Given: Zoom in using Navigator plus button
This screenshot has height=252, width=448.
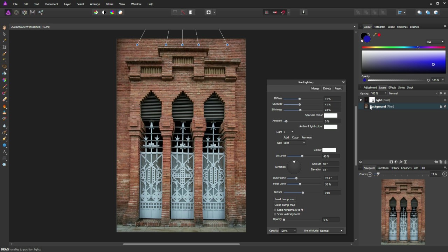Looking at the screenshot, I should (x=445, y=174).
